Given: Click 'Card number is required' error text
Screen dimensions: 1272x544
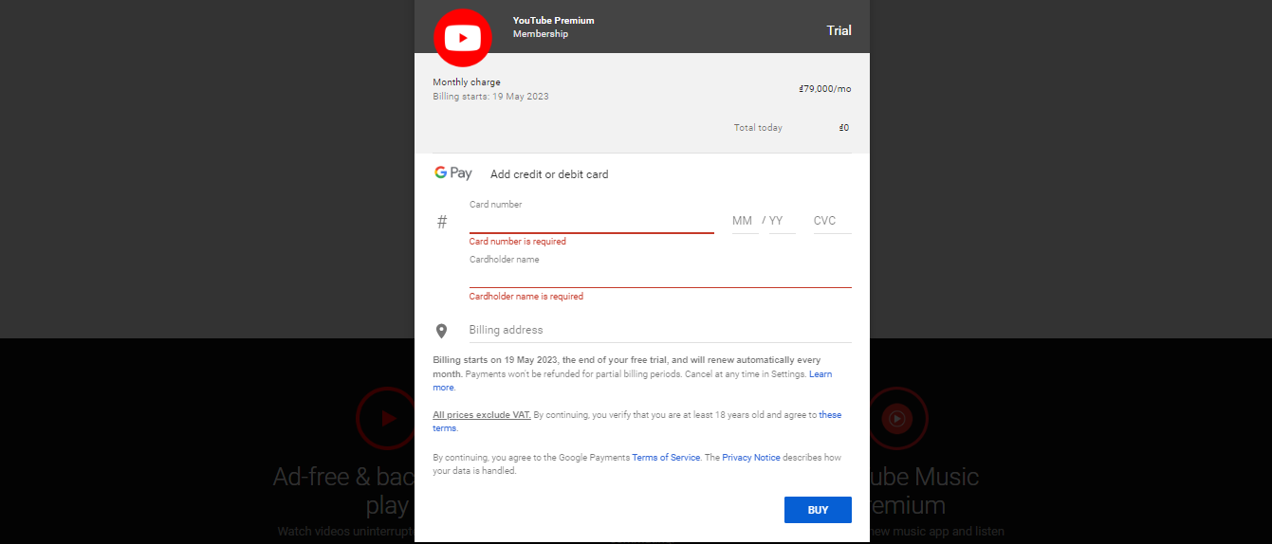Looking at the screenshot, I should coord(517,242).
